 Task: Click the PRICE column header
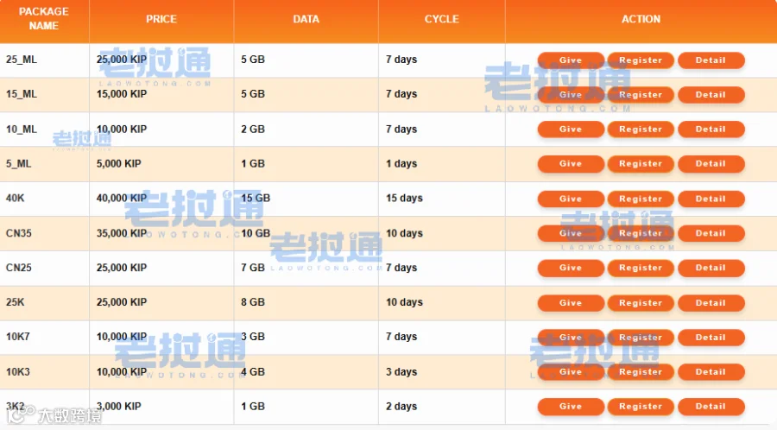tap(161, 19)
